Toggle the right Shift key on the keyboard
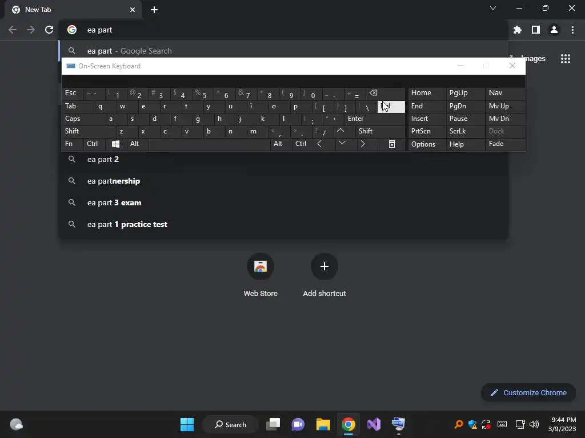This screenshot has height=438, width=585. click(x=380, y=131)
